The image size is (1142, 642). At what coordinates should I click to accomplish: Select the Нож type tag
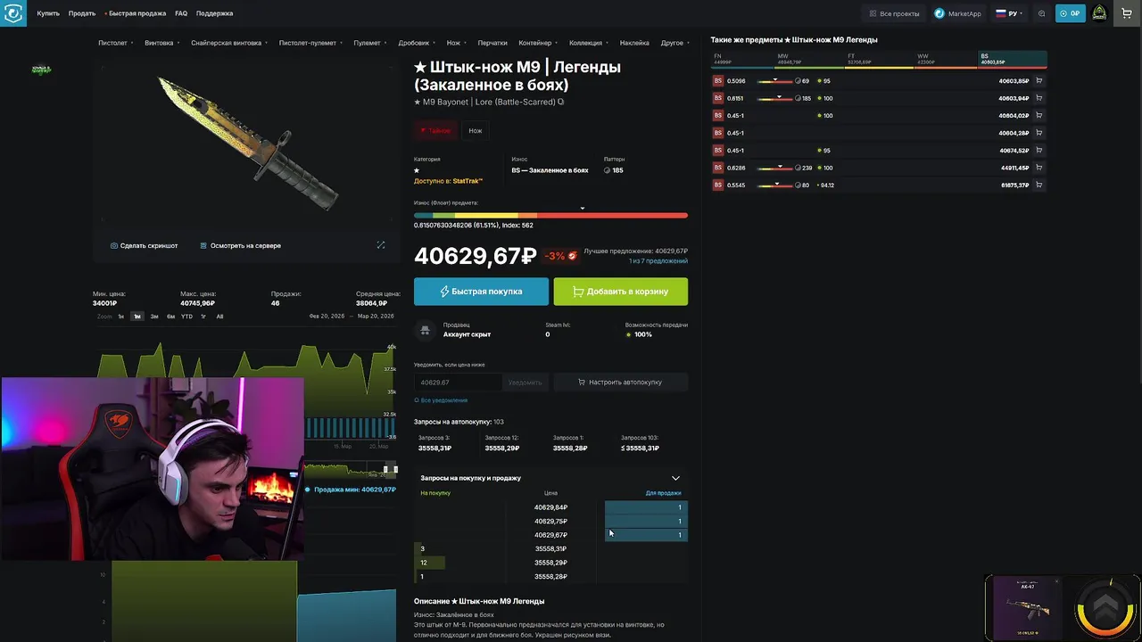pyautogui.click(x=476, y=130)
